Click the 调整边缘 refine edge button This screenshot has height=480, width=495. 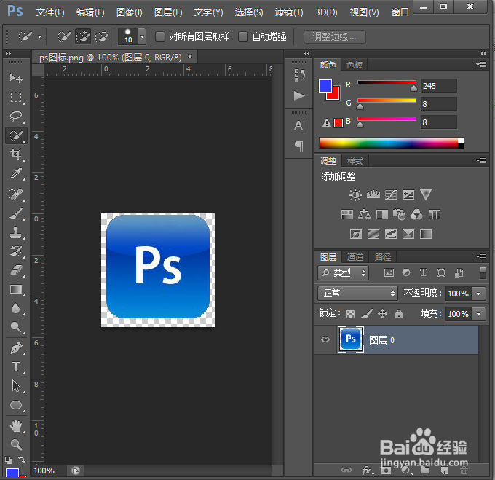point(335,36)
